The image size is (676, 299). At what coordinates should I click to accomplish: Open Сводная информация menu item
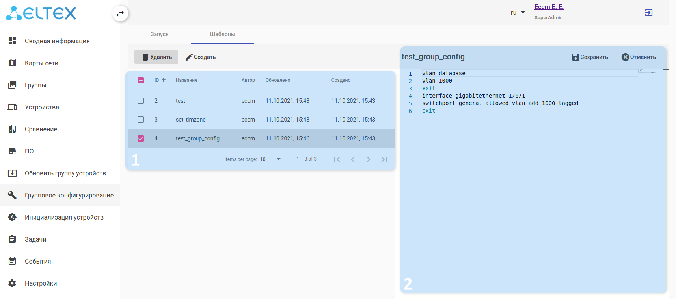coord(60,41)
